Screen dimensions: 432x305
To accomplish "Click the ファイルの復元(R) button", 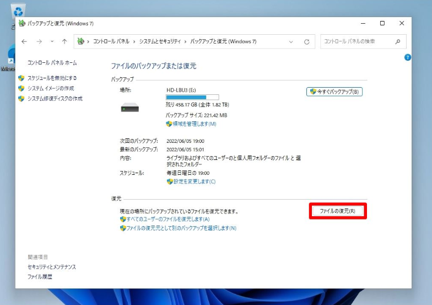I will [x=337, y=211].
